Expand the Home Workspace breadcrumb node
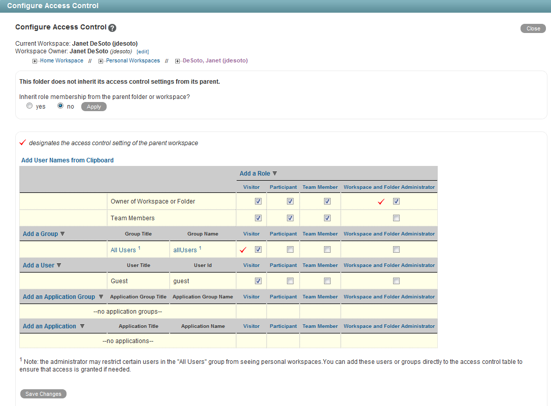The height and width of the screenshot is (406, 551). (x=35, y=60)
